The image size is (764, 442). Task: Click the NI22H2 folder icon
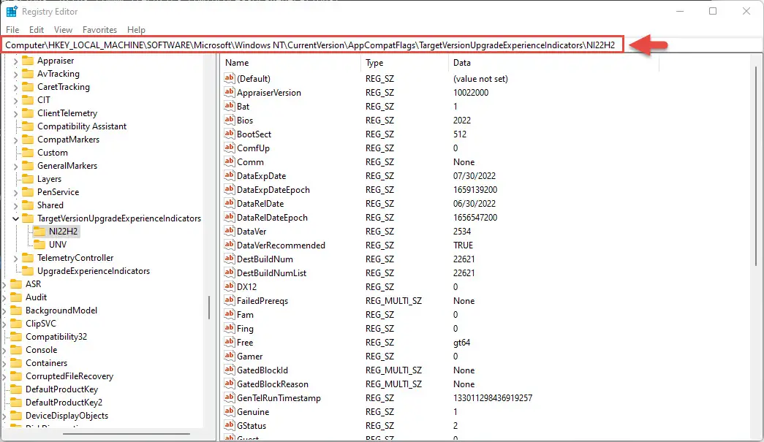(39, 231)
